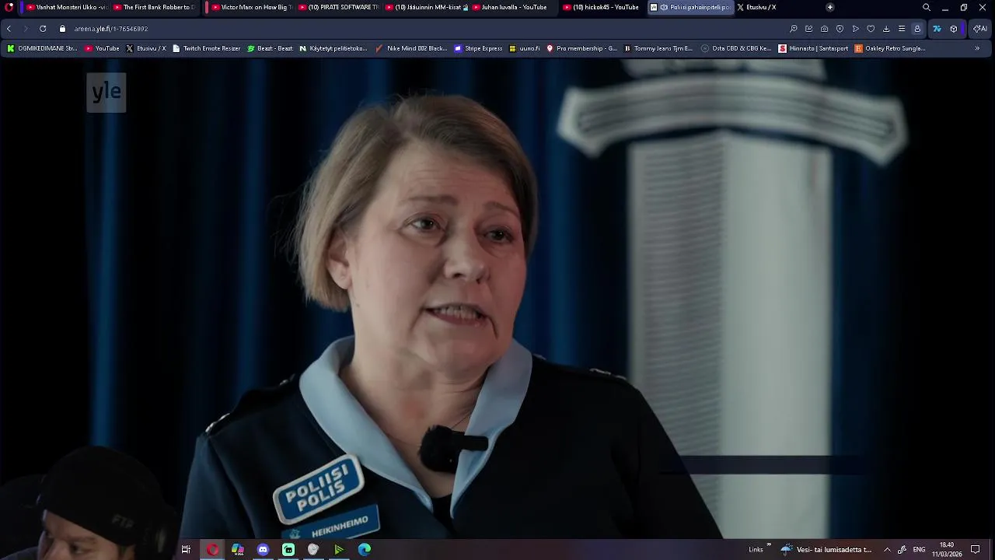The image size is (995, 560).
Task: Show hidden system tray icons
Action: pyautogui.click(x=887, y=549)
